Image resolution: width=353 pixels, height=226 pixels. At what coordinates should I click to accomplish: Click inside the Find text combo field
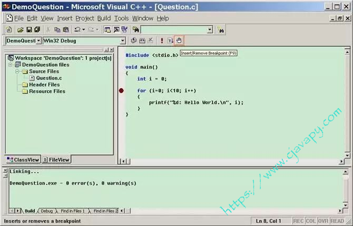(x=174, y=30)
